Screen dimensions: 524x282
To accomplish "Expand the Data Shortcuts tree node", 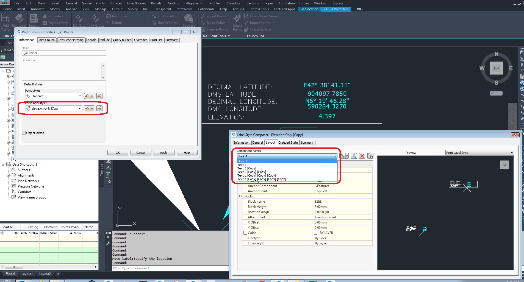I will click(3, 164).
